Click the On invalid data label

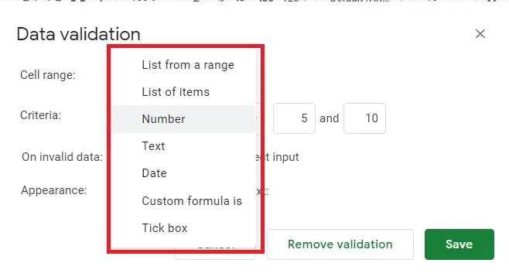click(62, 157)
